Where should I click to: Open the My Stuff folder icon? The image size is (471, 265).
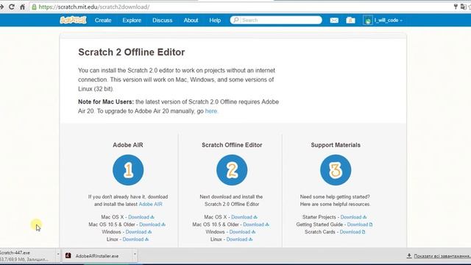coord(350,20)
